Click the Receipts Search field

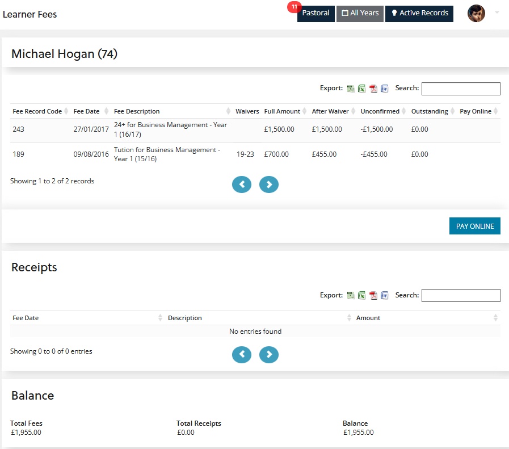tap(461, 295)
